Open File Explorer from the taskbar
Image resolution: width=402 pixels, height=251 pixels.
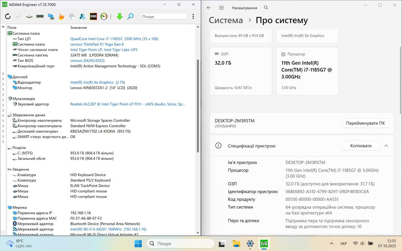[x=236, y=244]
